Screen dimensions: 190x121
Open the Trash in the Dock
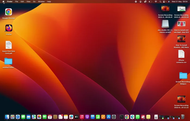(x=183, y=117)
